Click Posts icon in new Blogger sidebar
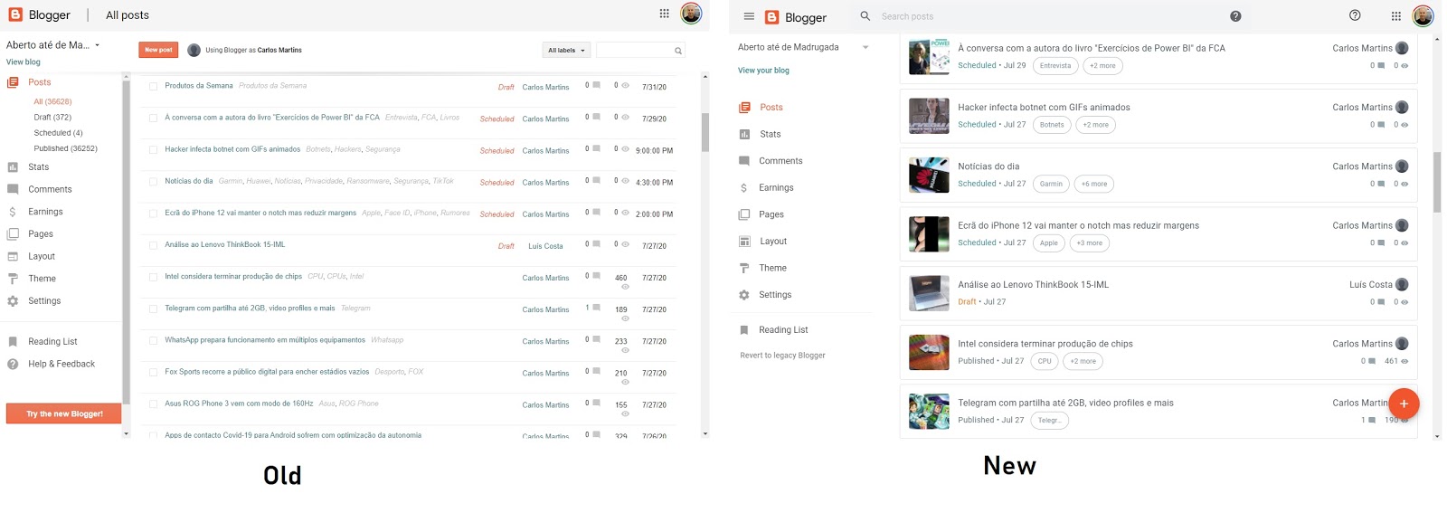This screenshot has width=1447, height=513. 744,107
